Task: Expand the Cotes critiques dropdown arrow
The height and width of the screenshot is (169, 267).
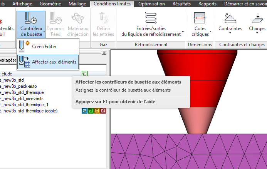Action: click(x=211, y=32)
